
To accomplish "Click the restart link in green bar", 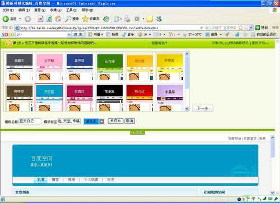I will click(x=260, y=43).
